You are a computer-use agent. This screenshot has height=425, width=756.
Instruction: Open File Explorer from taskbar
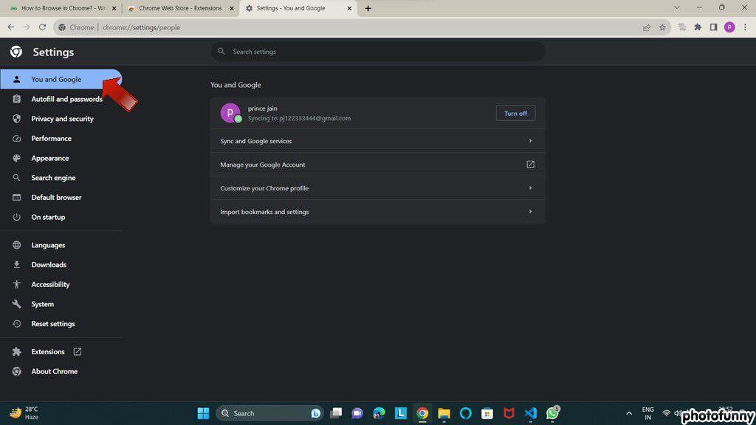coord(444,413)
